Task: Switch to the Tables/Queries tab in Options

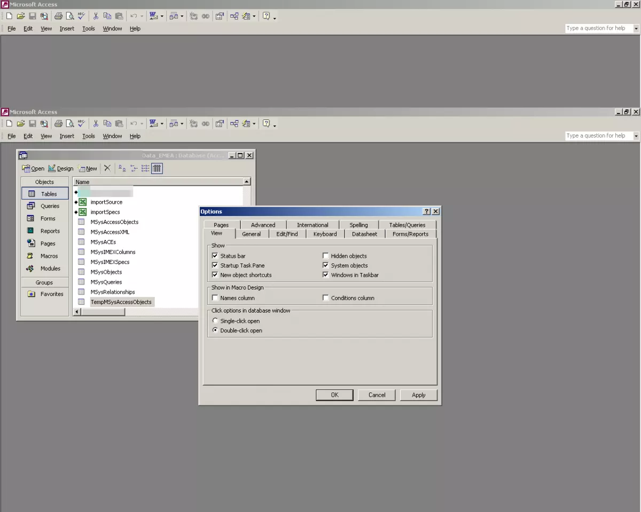Action: tap(407, 225)
